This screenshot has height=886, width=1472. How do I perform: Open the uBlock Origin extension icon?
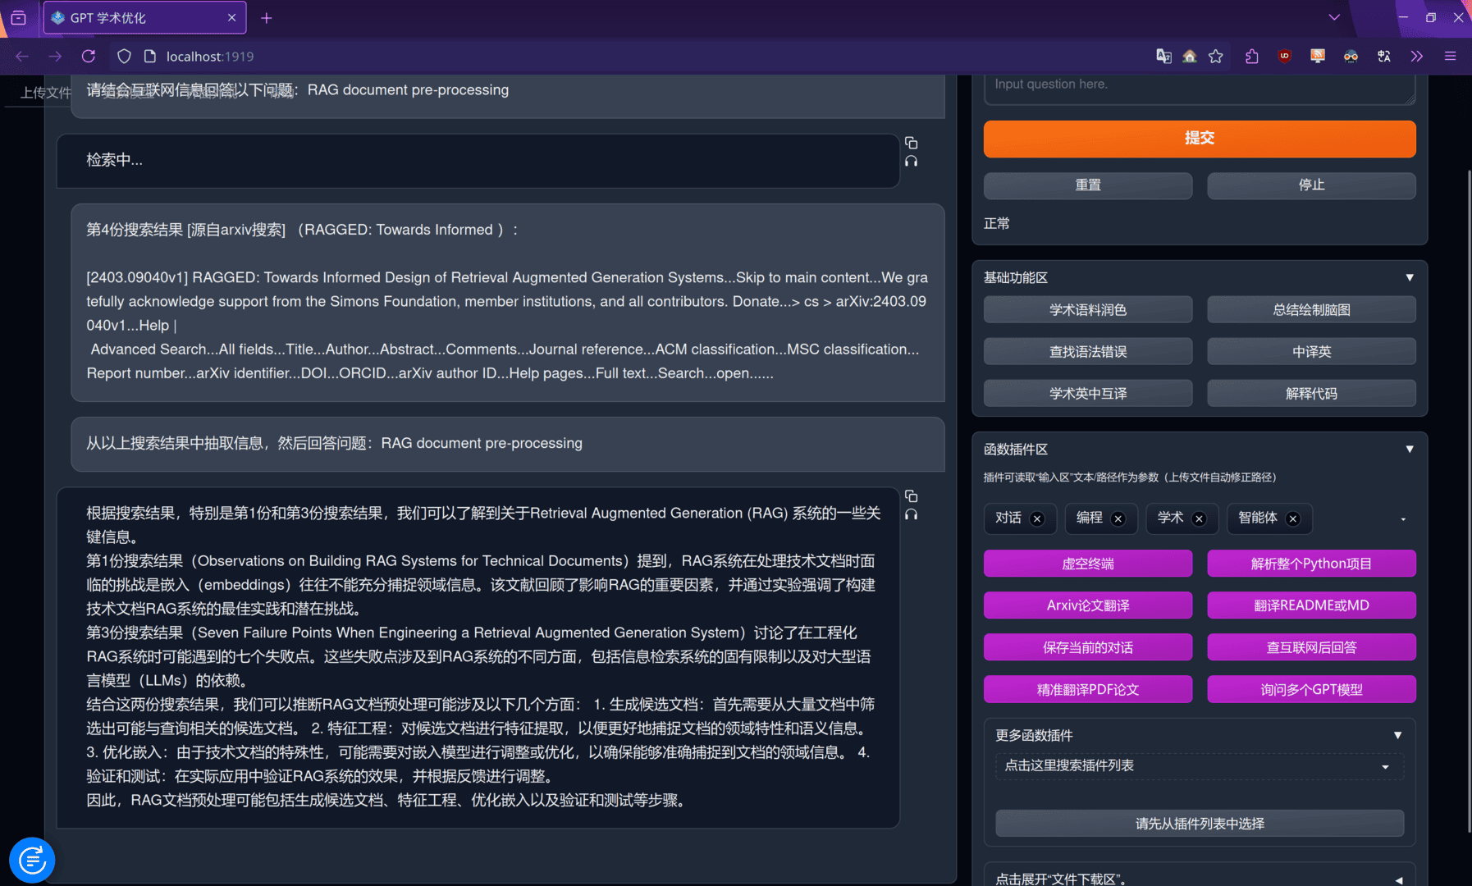click(x=1285, y=56)
